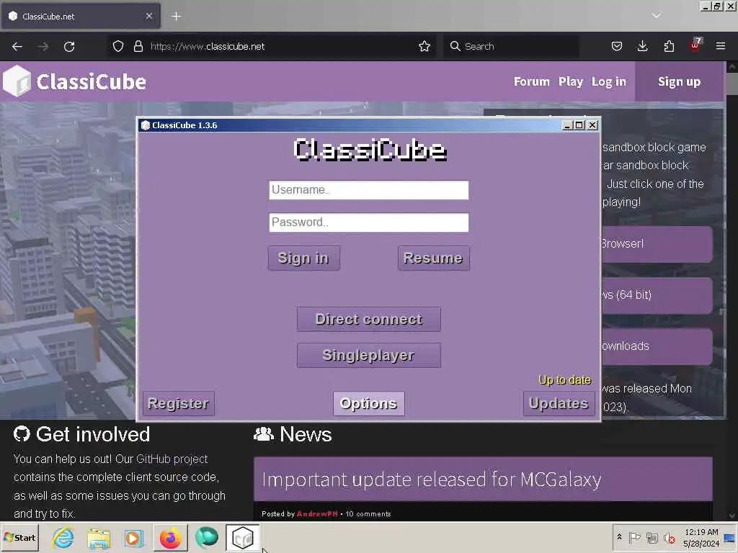Image resolution: width=738 pixels, height=553 pixels.
Task: Open 'Important update released for MCGalaxy' news
Action: pyautogui.click(x=432, y=480)
